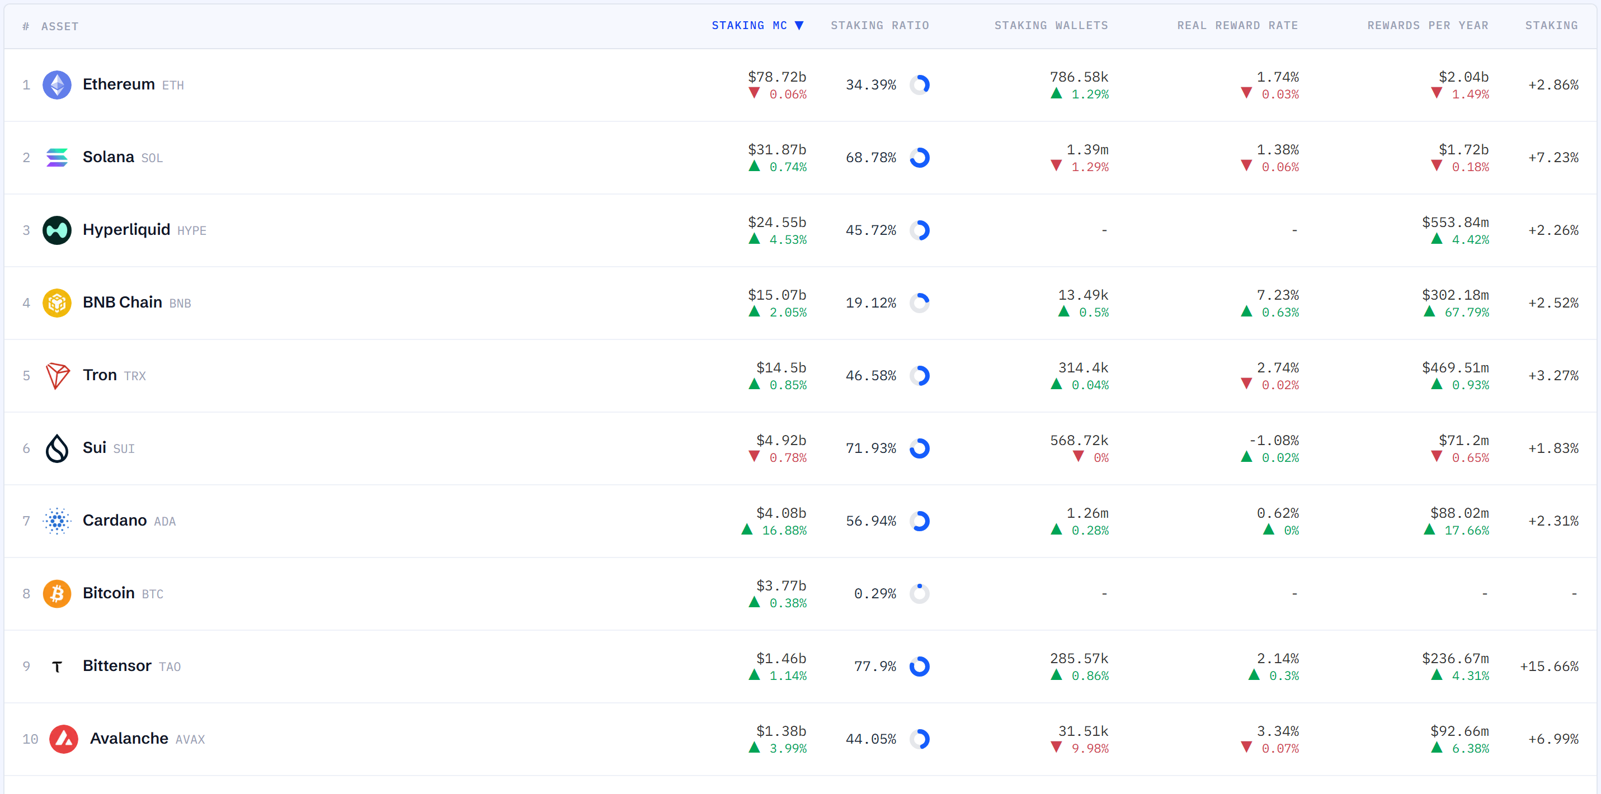The image size is (1601, 794).
Task: Click the BNB Chain logo icon
Action: point(56,303)
